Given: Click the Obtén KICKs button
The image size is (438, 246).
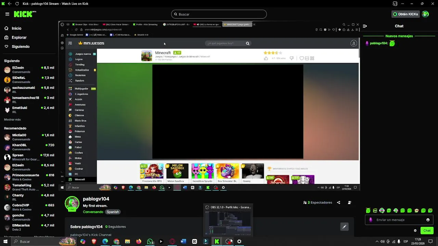Looking at the screenshot, I should pos(405,14).
